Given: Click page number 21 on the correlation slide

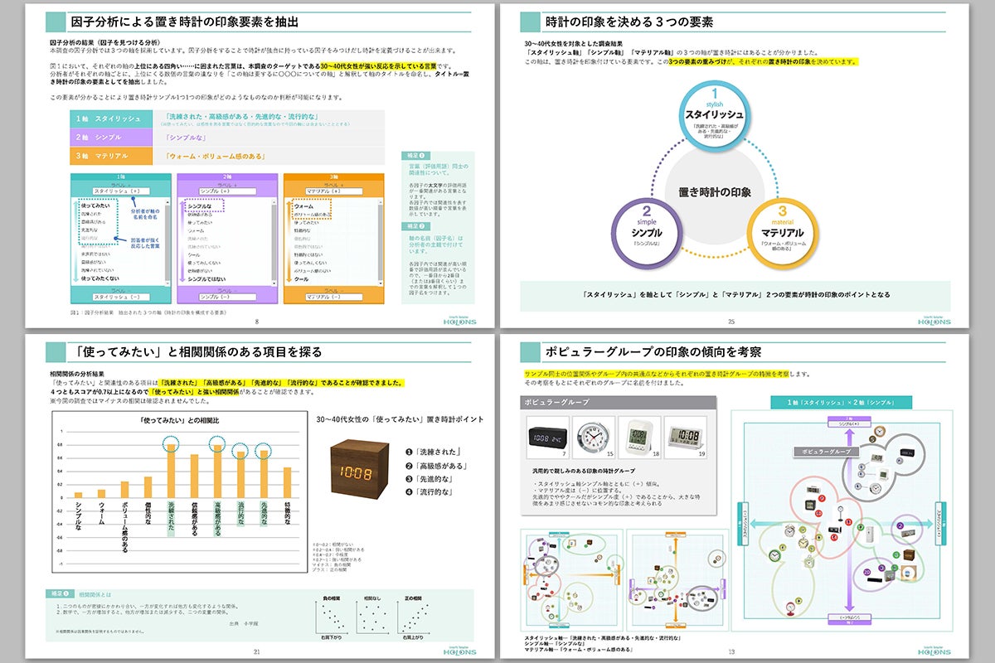Looking at the screenshot, I should 256,652.
